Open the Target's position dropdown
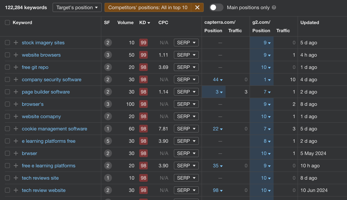 (77, 7)
